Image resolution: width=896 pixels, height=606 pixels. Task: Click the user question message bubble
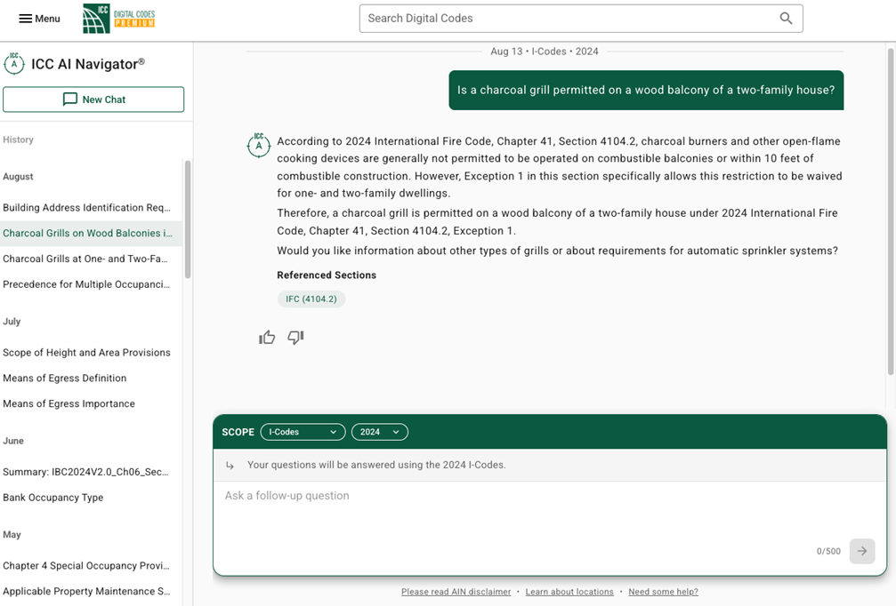click(646, 90)
